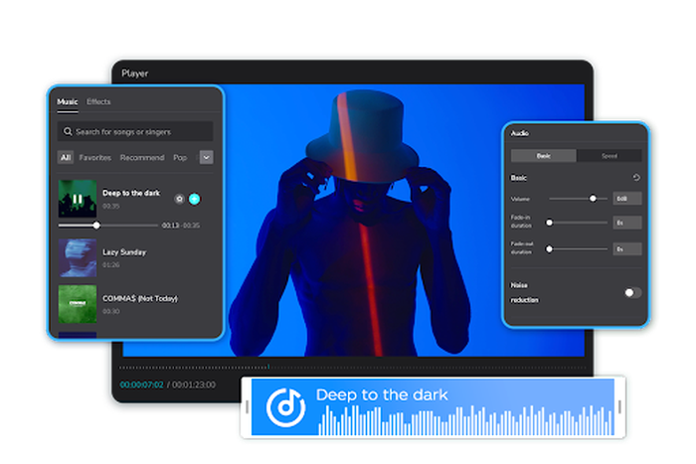Click the left trim handle of audio clip
Screen dimensions: 696x464
247,407
